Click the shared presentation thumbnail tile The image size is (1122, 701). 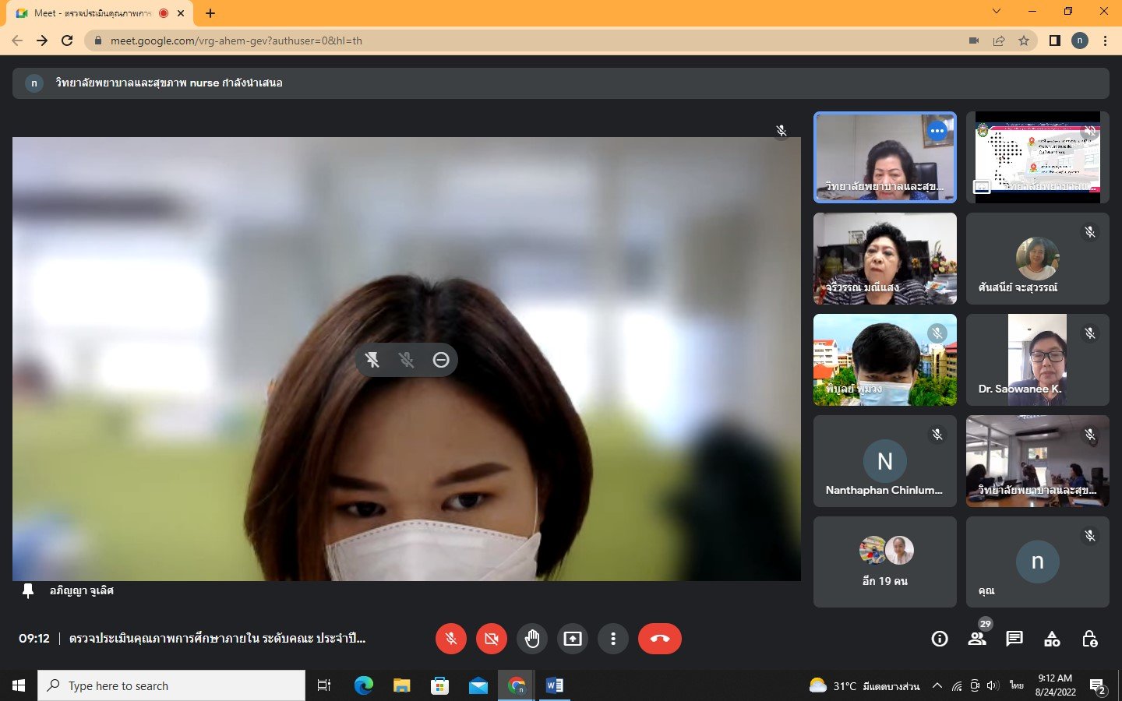tap(1037, 157)
